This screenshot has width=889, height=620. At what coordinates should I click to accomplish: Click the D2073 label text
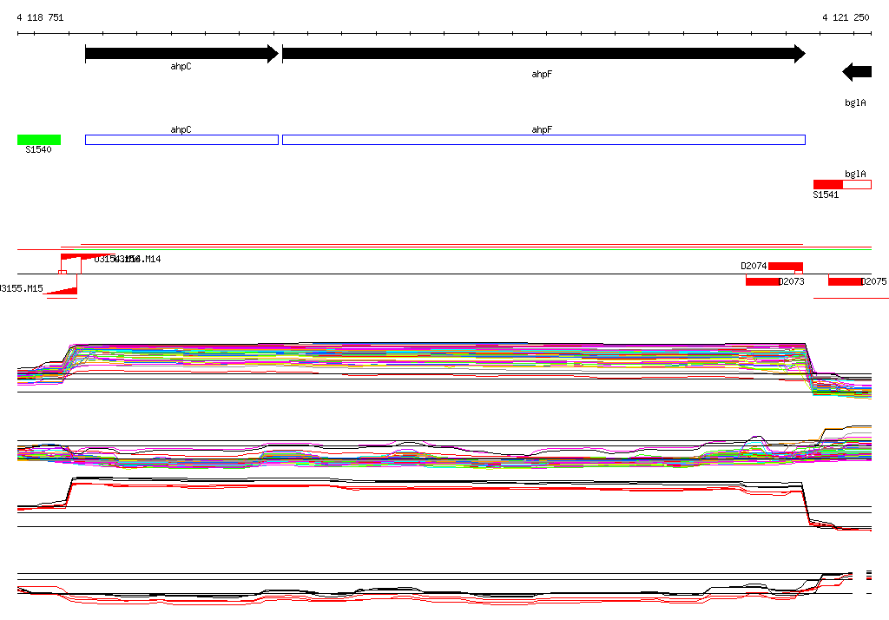point(792,281)
